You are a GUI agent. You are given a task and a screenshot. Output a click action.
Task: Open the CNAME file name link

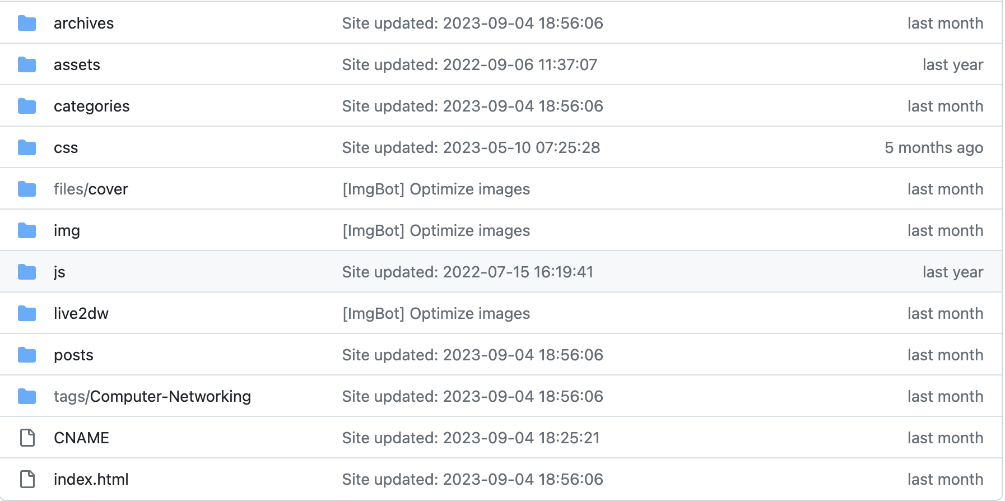(81, 438)
